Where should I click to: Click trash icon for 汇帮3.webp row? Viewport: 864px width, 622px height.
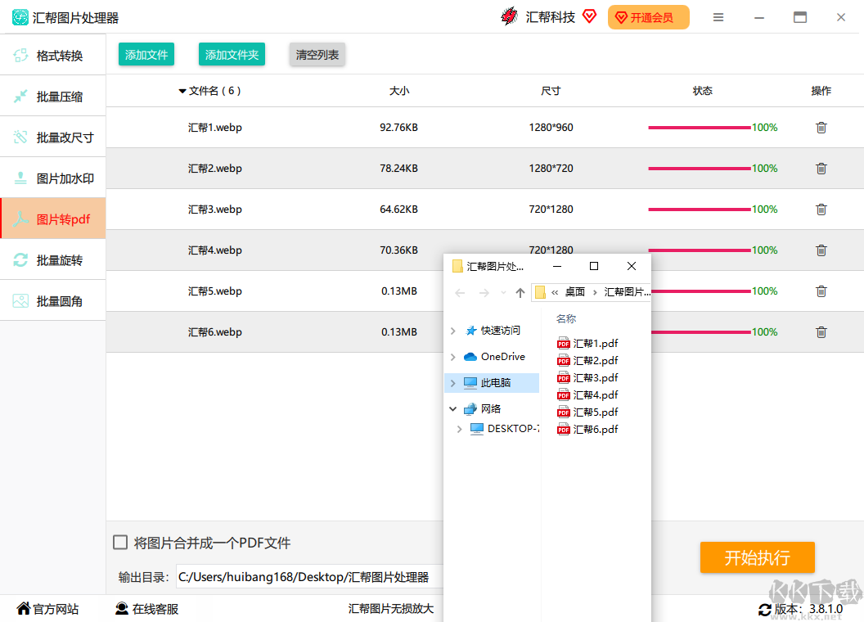tap(821, 210)
